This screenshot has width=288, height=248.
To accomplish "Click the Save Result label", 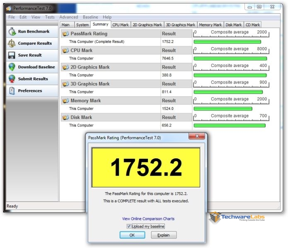I will (30, 55).
